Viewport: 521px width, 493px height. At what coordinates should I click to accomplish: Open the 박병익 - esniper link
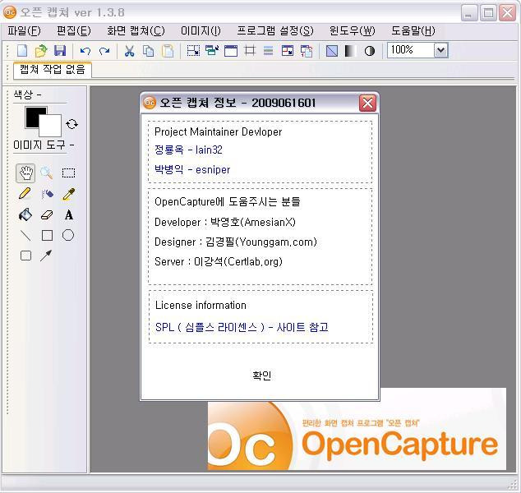pyautogui.click(x=192, y=170)
